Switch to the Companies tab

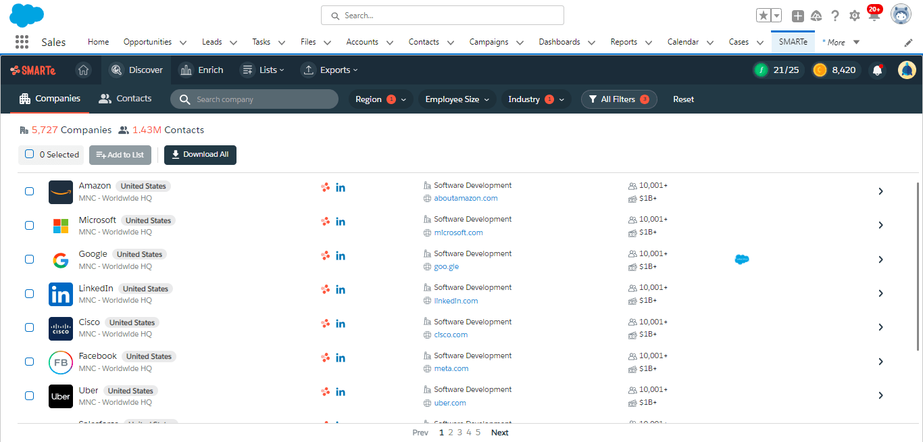pyautogui.click(x=50, y=99)
